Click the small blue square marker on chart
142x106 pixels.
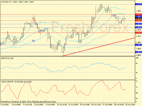33,41
